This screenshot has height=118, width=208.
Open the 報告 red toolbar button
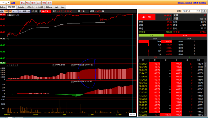pyautogui.click(x=28, y=3)
